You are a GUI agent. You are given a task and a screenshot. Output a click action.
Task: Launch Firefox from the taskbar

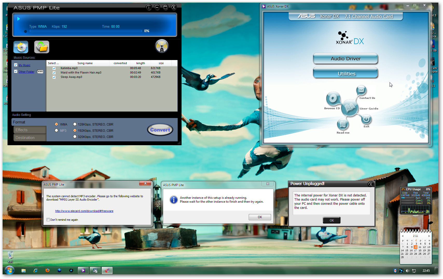(x=47, y=270)
